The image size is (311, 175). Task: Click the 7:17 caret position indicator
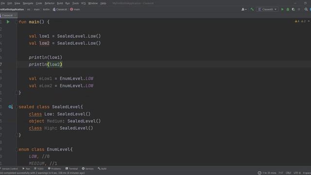(281, 173)
